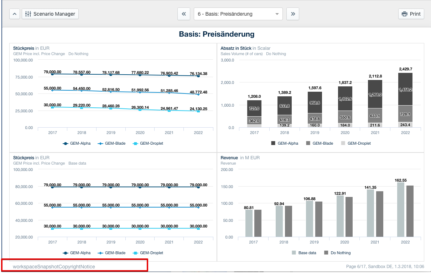Image resolution: width=431 pixels, height=273 pixels.
Task: Collapse the toolbar with the up chevron
Action: coord(14,14)
